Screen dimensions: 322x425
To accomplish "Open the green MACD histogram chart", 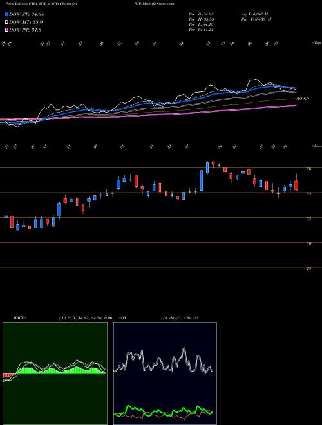I will [55, 373].
